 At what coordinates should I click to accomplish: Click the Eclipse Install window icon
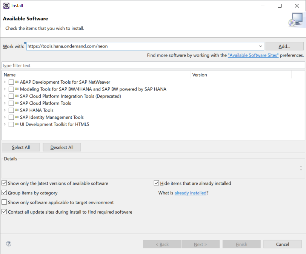[x=6, y=6]
